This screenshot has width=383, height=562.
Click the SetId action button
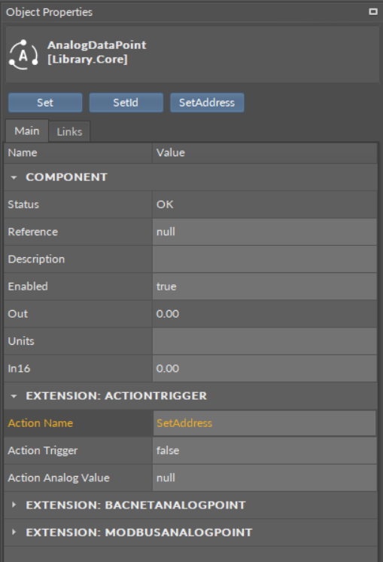click(x=126, y=103)
